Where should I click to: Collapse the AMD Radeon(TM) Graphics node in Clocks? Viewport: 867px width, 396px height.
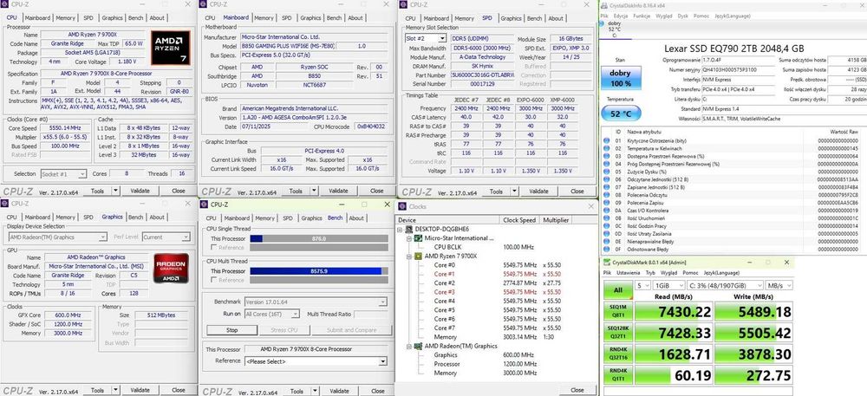(x=409, y=347)
